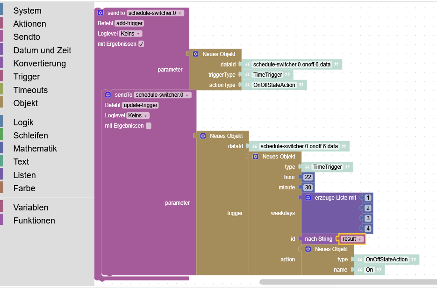Edit the hour value 22

(x=308, y=177)
